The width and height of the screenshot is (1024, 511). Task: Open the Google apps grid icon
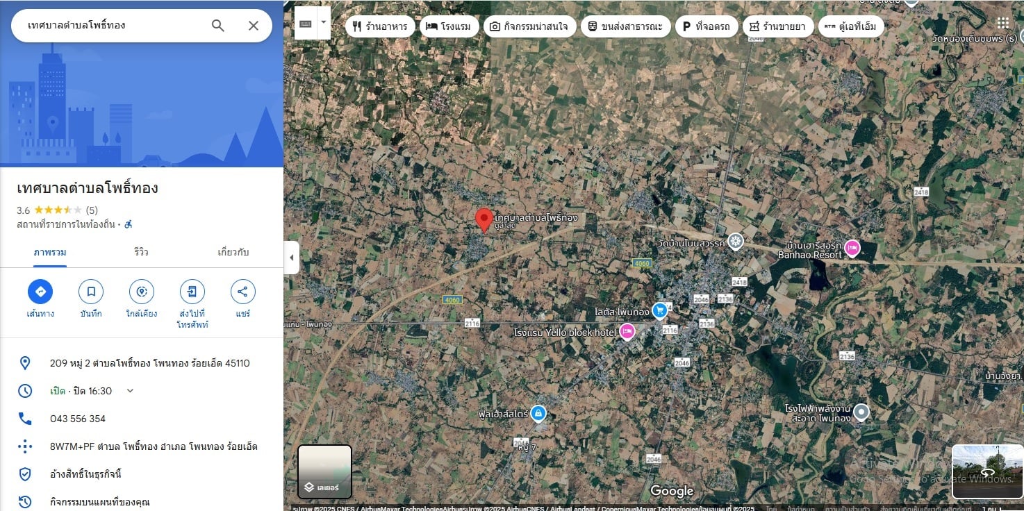coord(1002,23)
